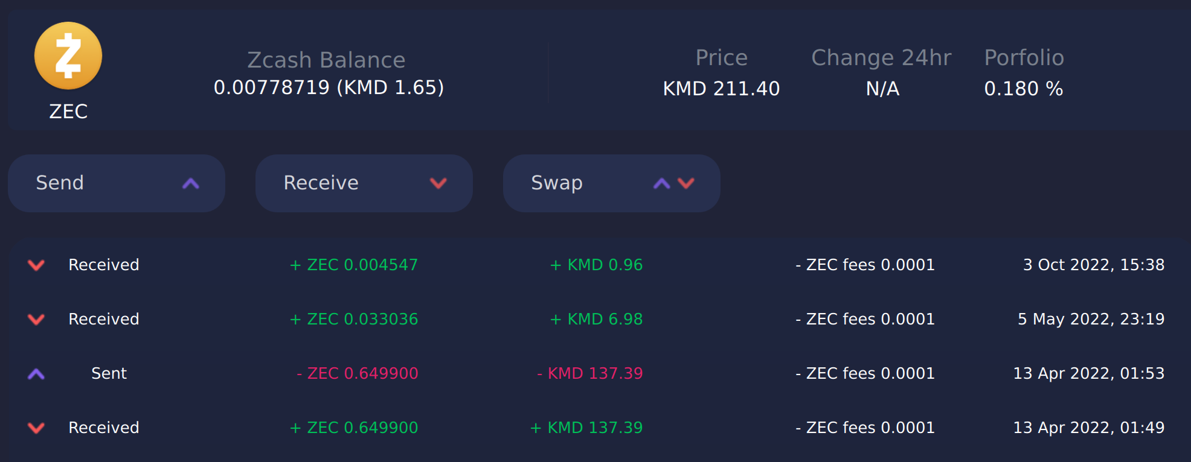Click the ZEC Zcash coin logo
Screen dimensions: 1191x462
[x=68, y=55]
